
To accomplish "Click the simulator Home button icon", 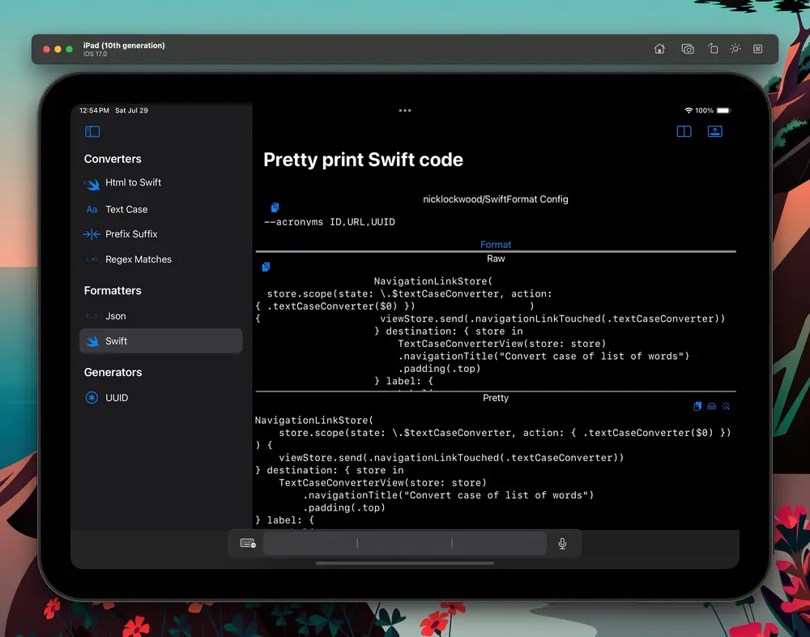I will pos(659,49).
